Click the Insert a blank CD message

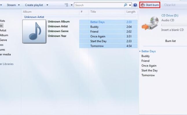pos(172,30)
